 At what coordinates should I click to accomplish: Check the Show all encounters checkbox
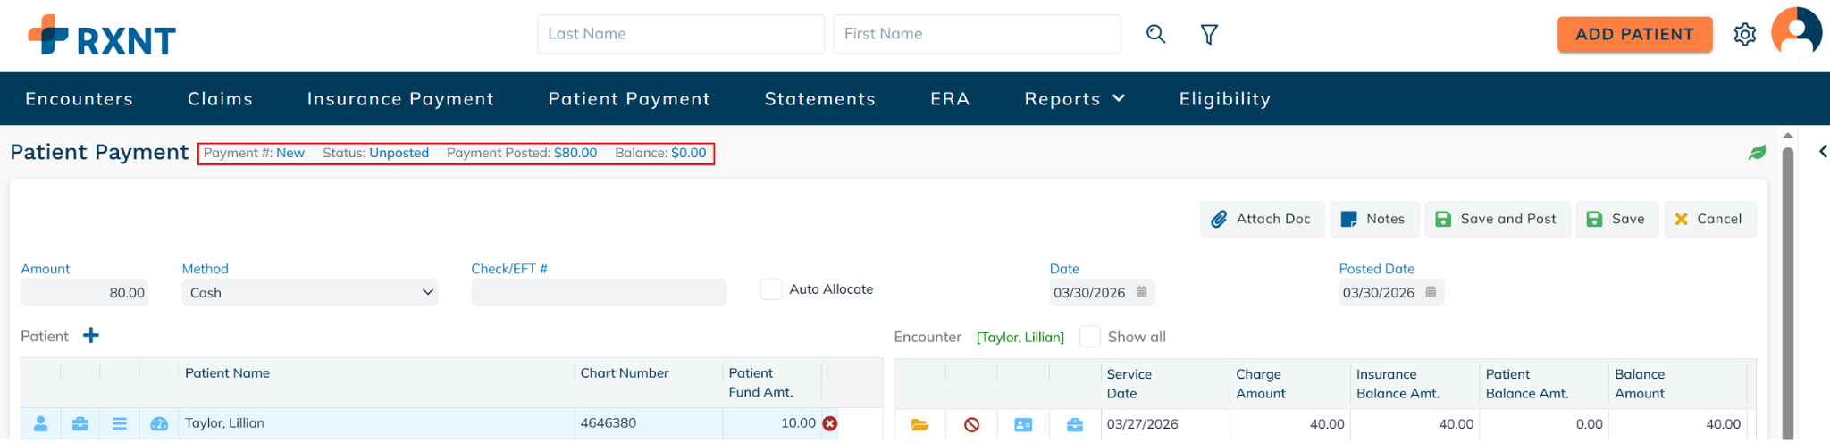1089,337
